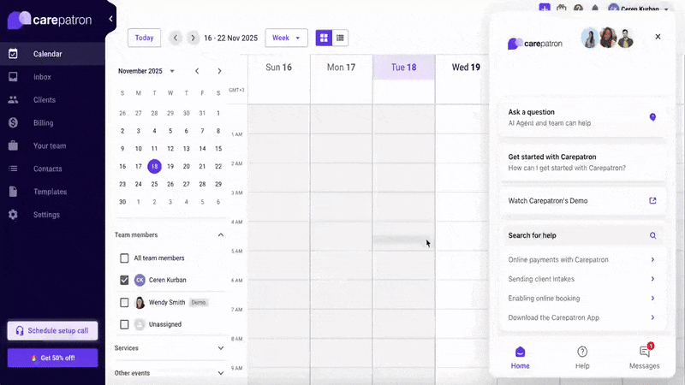This screenshot has height=385, width=685.
Task: Open the Inbox section in the sidebar
Action: [52, 77]
